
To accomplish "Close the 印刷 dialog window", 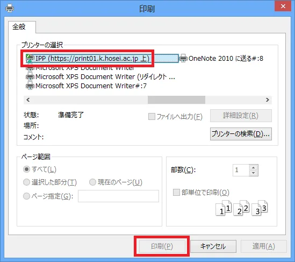I will point(283,6).
